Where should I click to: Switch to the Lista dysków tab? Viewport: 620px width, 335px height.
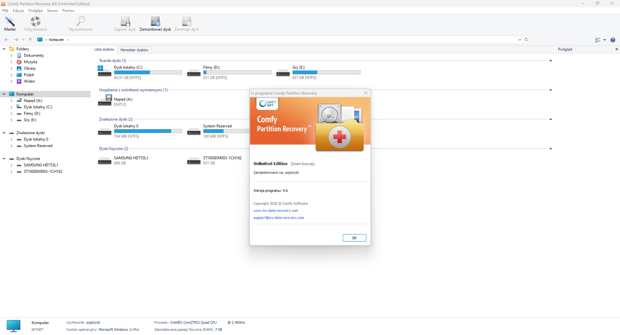tap(104, 50)
